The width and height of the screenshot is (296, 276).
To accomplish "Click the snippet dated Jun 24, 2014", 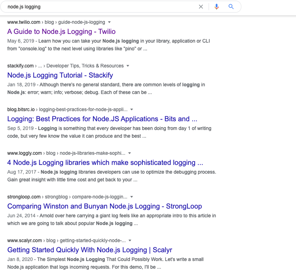I will pos(111,220).
